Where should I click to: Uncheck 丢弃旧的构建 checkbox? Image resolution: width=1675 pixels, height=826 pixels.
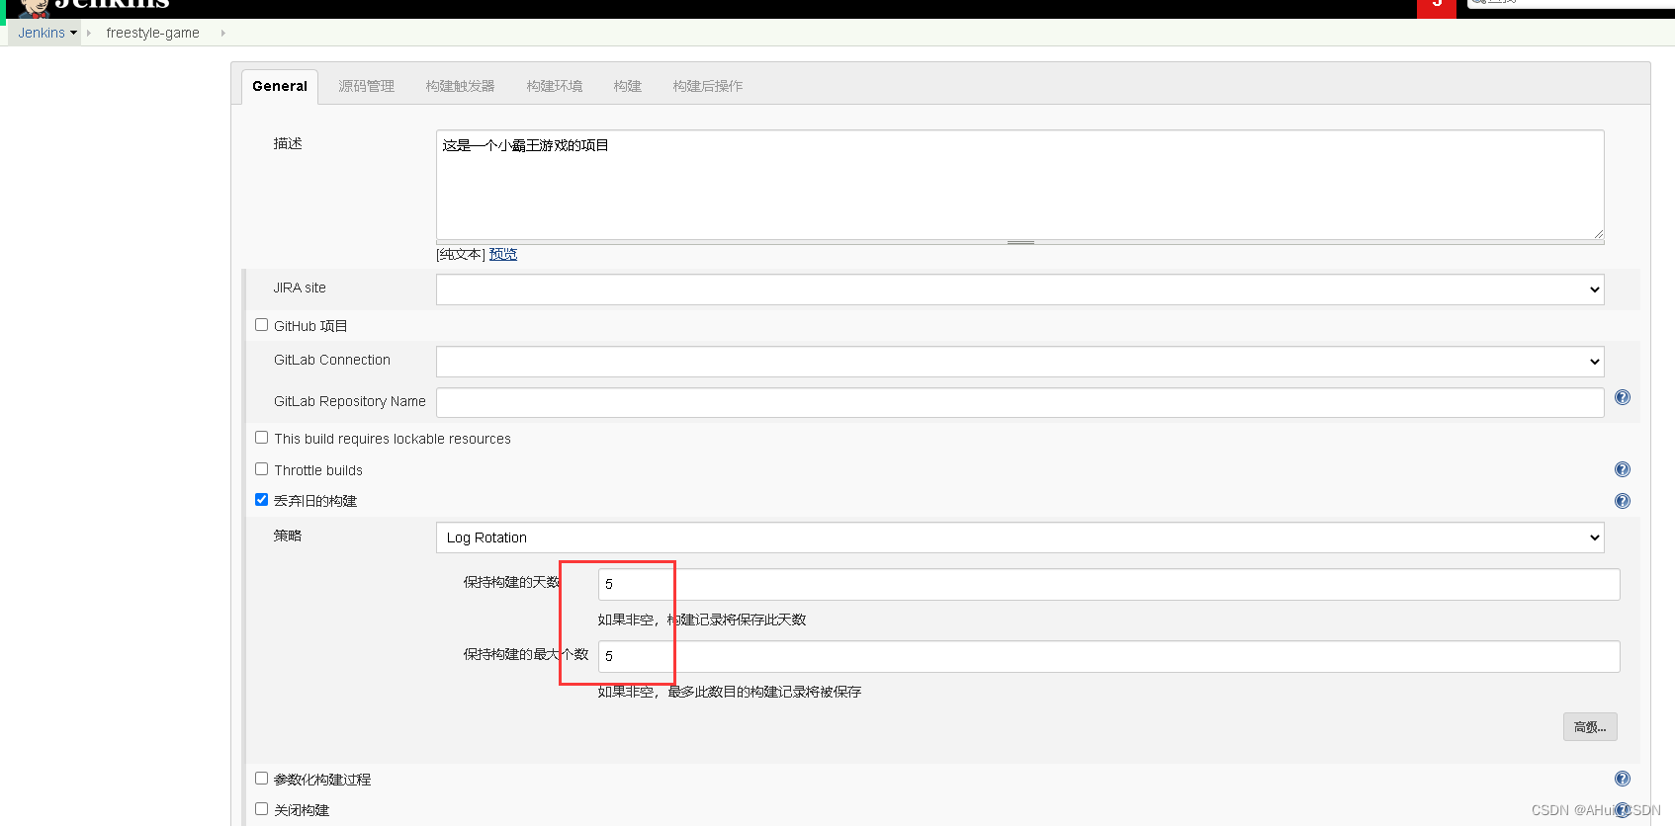pyautogui.click(x=262, y=500)
